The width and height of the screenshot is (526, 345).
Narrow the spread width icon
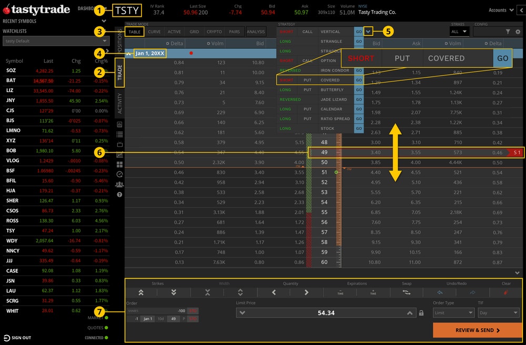(207, 292)
